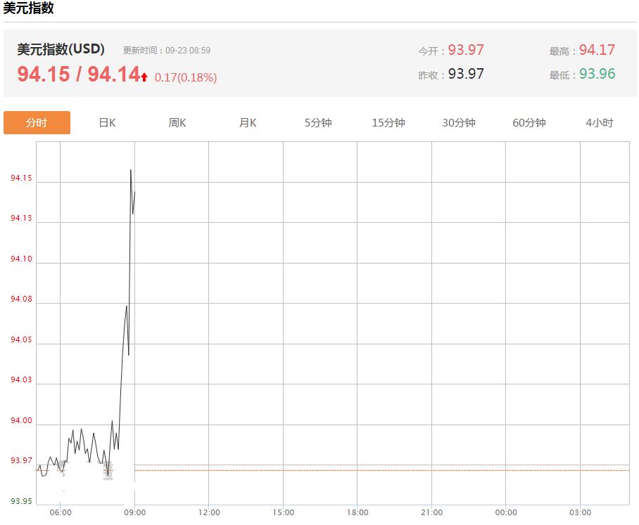The image size is (639, 525).
Task: Click the 今开 value 93.97
Action: tap(466, 50)
